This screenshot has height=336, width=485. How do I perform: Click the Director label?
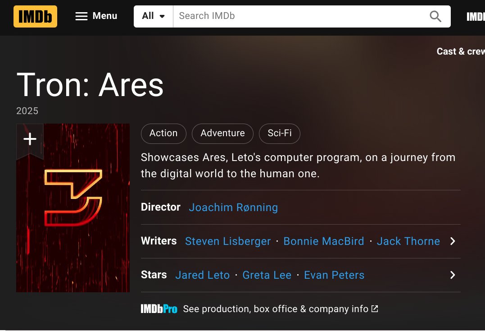[x=160, y=207]
